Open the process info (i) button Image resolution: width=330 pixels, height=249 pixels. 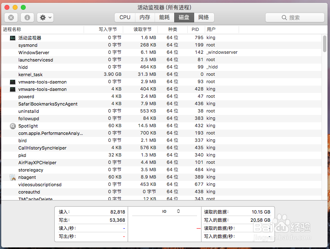tap(27, 18)
